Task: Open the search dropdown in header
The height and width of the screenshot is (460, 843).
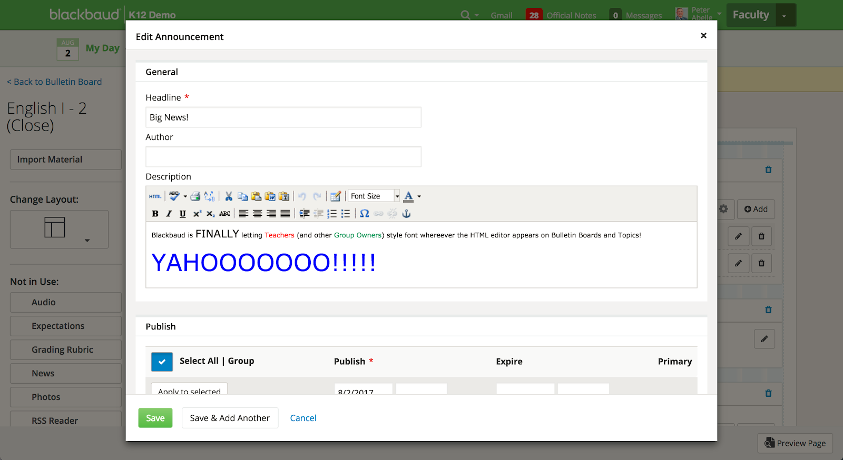Action: coord(469,15)
